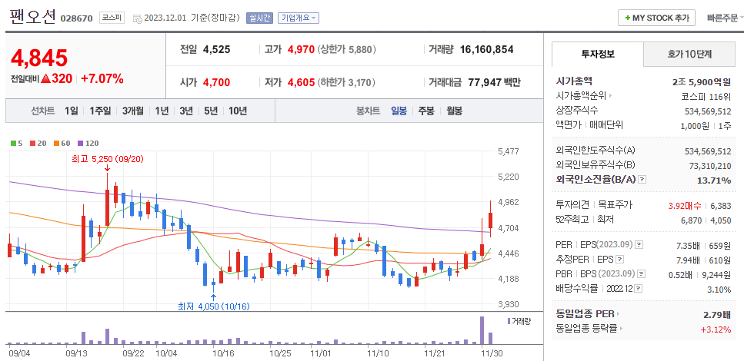Click the 최저 4,050 (10/16) chart marker

tap(214, 306)
